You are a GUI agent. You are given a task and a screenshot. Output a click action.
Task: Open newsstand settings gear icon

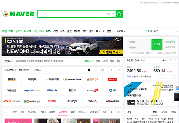click(x=103, y=70)
